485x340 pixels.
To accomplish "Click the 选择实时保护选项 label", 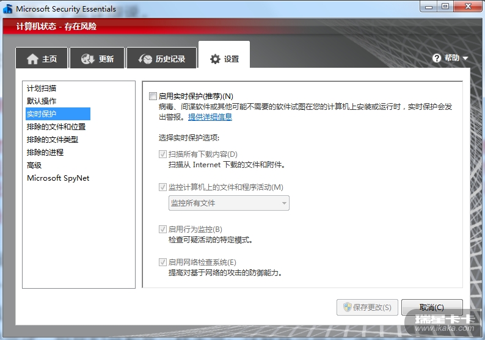I will point(189,138).
